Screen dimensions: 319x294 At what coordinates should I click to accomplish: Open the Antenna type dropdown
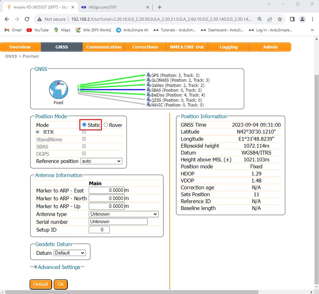[x=123, y=214]
